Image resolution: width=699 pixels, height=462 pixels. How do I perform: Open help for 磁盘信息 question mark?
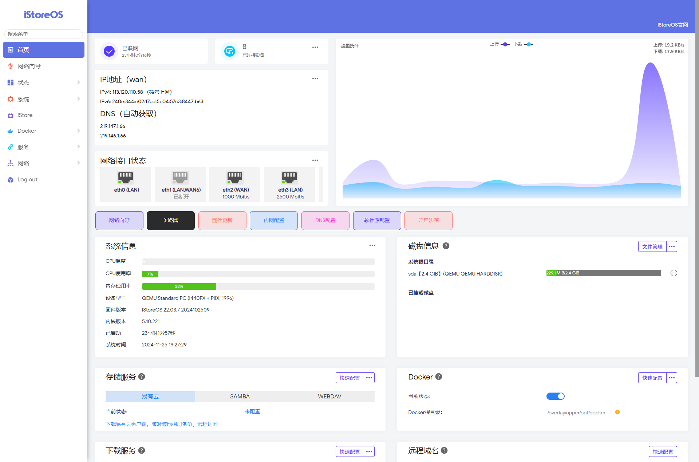(x=446, y=246)
